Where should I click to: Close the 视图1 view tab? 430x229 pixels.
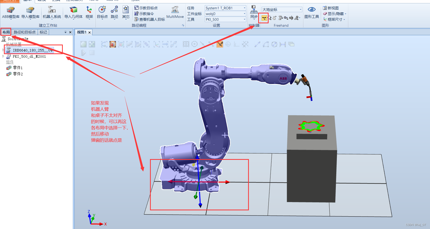(90, 32)
